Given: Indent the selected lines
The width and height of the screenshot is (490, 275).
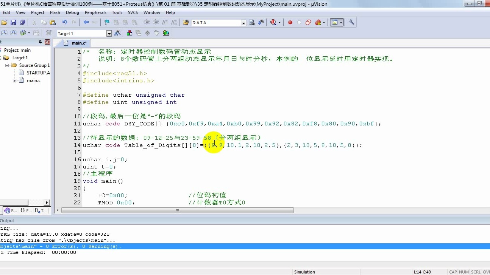Looking at the screenshot, I should tap(147, 23).
